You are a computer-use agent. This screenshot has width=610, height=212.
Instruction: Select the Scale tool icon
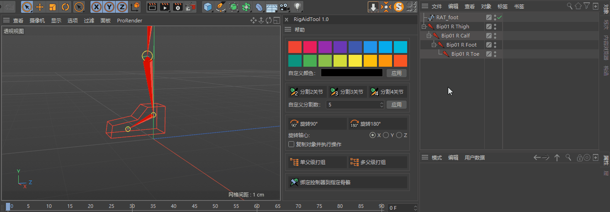[x=53, y=6]
